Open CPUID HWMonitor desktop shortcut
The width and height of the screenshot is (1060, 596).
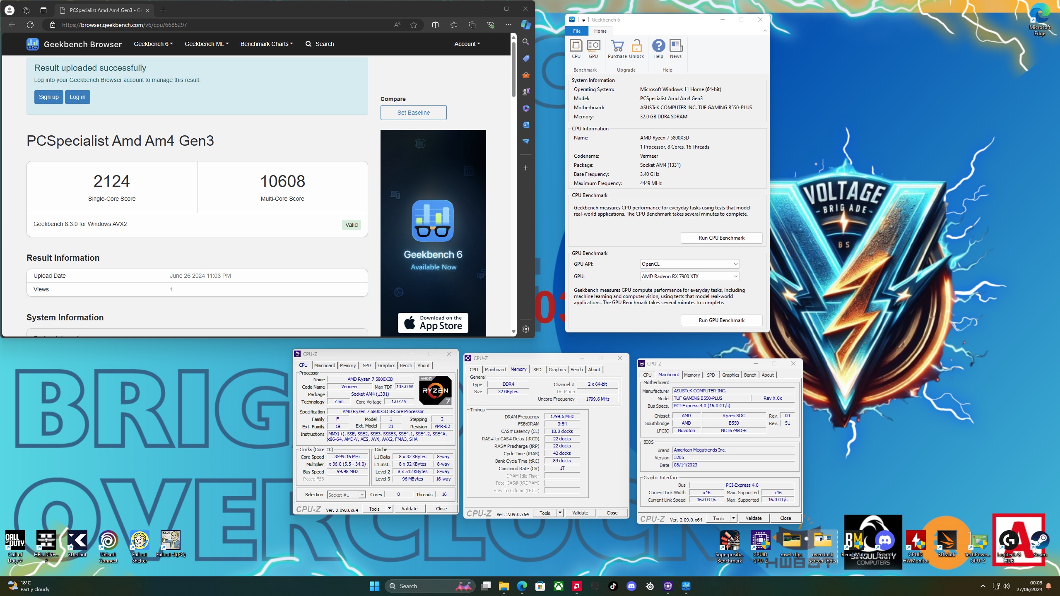click(915, 546)
